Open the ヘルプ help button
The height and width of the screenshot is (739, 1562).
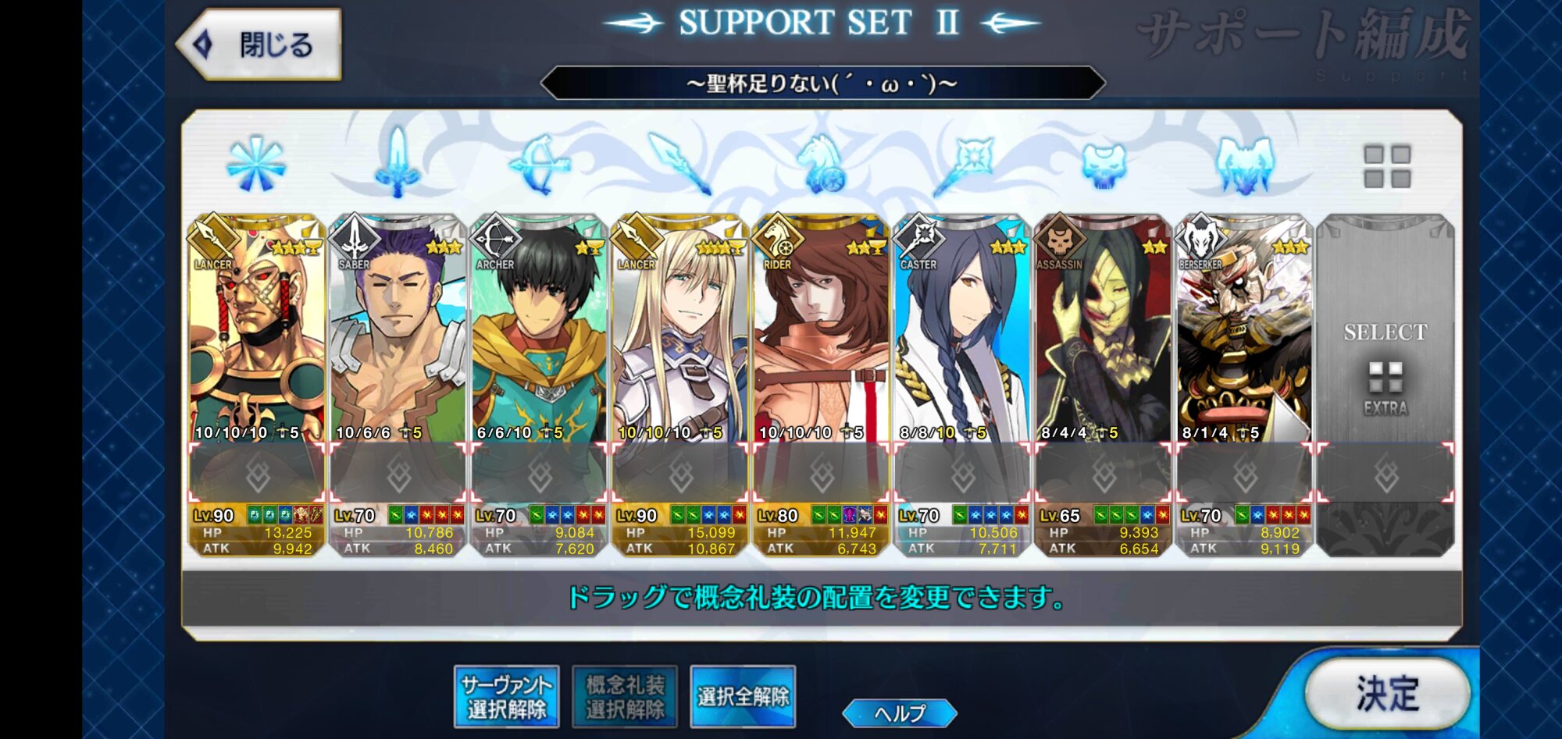900,713
